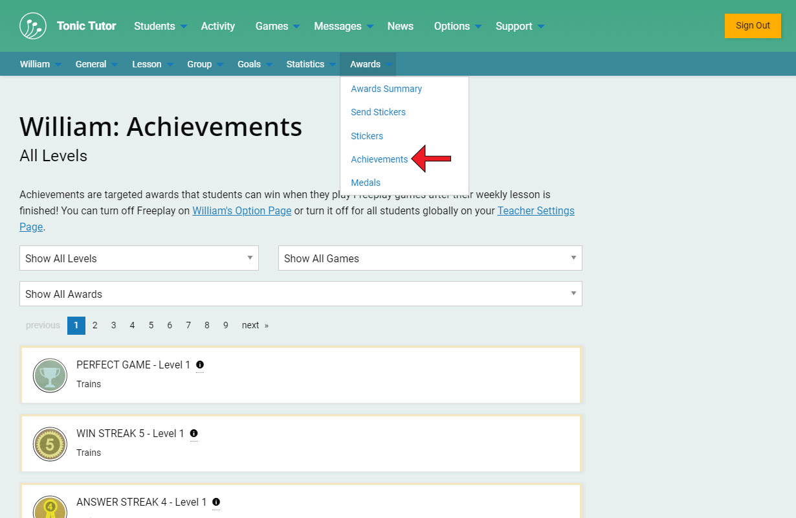
Task: Open the Show All Games dropdown
Action: [x=430, y=258]
